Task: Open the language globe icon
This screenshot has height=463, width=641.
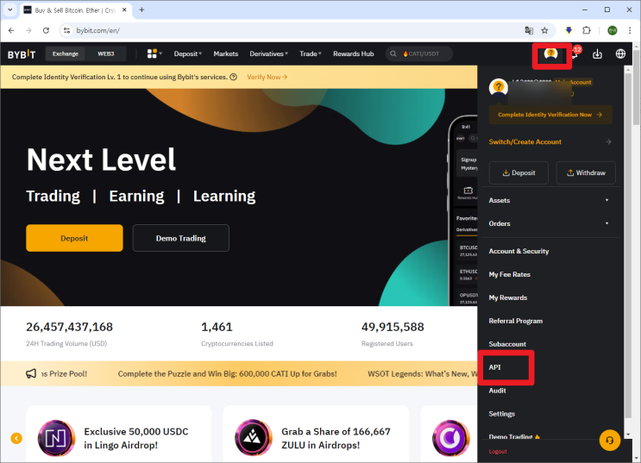Action: [x=620, y=53]
